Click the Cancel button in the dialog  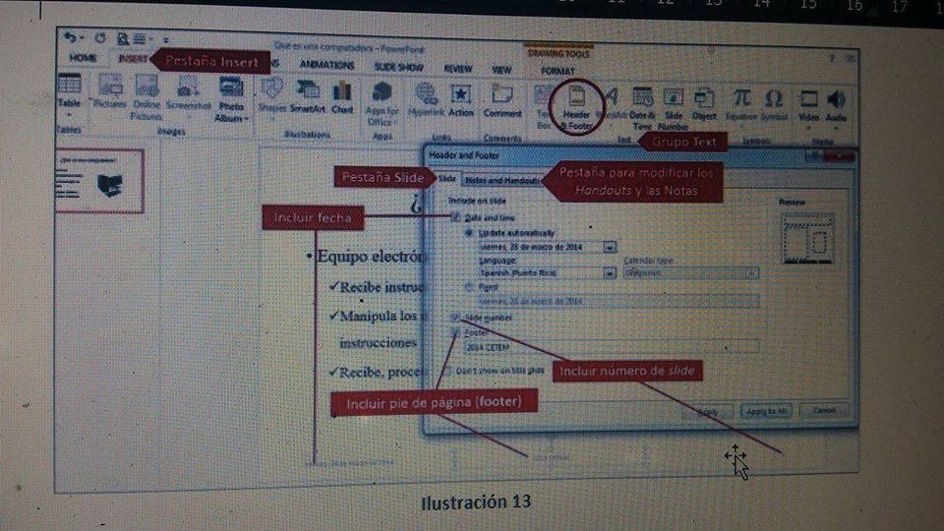pos(824,411)
